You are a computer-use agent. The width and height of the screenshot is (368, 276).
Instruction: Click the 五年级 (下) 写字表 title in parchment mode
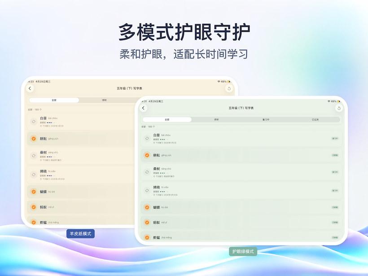point(129,88)
